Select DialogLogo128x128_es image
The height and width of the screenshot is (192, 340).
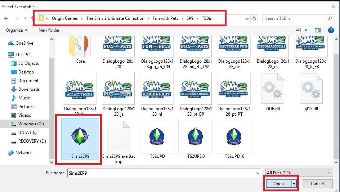coord(273,53)
